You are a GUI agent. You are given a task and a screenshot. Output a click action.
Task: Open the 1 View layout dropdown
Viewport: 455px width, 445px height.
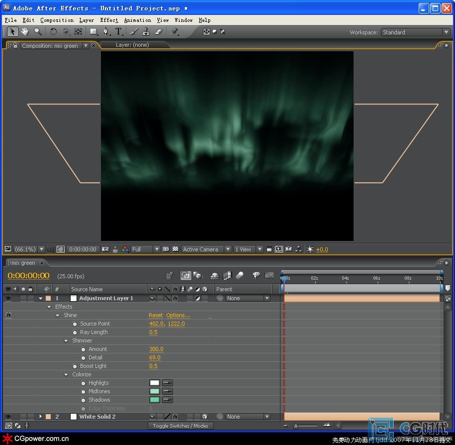coord(248,249)
